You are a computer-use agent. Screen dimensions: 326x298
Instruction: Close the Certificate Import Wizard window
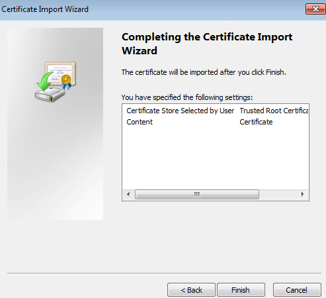[x=315, y=9]
